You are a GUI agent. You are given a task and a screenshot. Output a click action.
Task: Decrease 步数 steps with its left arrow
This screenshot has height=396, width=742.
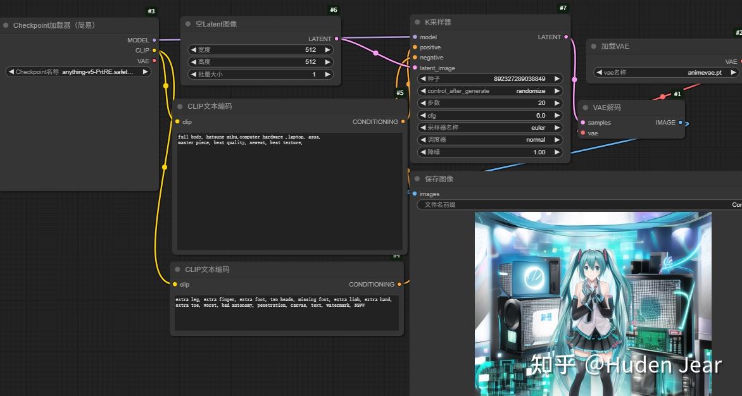tap(423, 103)
